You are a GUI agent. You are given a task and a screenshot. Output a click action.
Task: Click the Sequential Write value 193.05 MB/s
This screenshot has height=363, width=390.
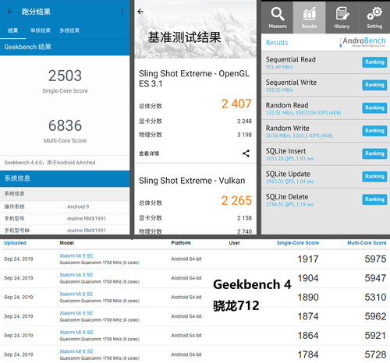point(279,90)
